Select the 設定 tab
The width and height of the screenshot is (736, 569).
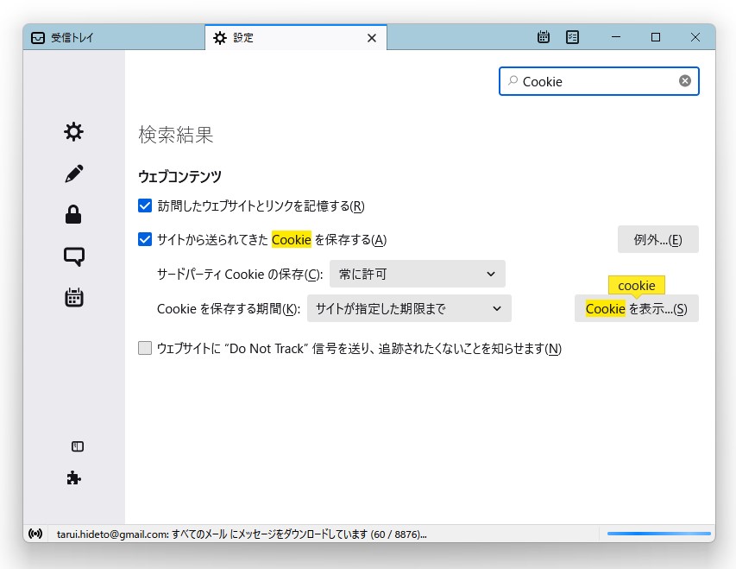point(285,37)
